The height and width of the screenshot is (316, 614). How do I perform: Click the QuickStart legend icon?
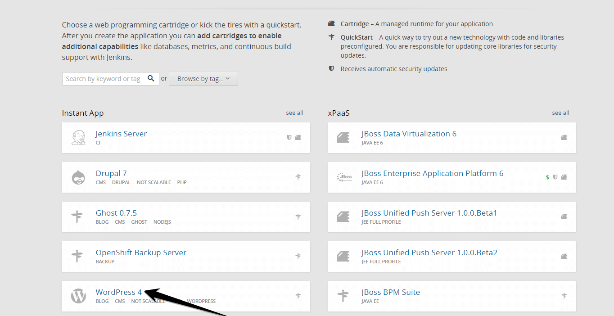click(331, 37)
